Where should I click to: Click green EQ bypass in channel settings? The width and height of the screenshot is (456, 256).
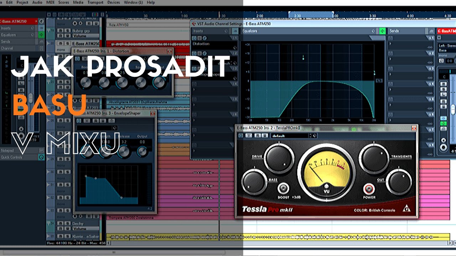coord(382,31)
